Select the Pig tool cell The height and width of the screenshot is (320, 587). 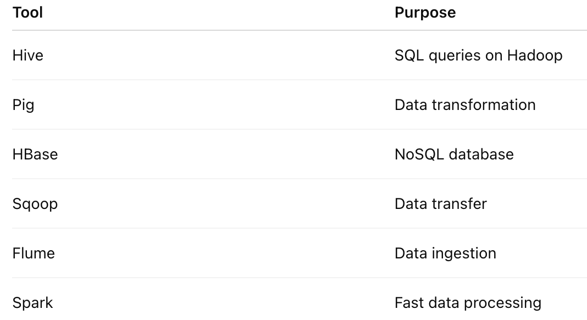[x=23, y=105]
